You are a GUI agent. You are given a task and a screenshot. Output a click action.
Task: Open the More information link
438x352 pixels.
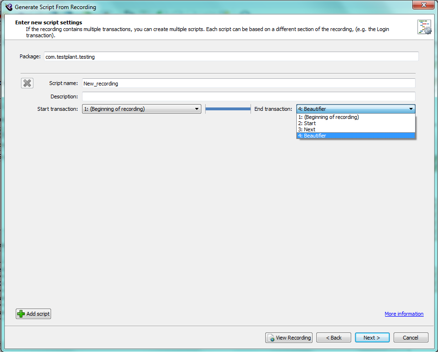coord(404,314)
